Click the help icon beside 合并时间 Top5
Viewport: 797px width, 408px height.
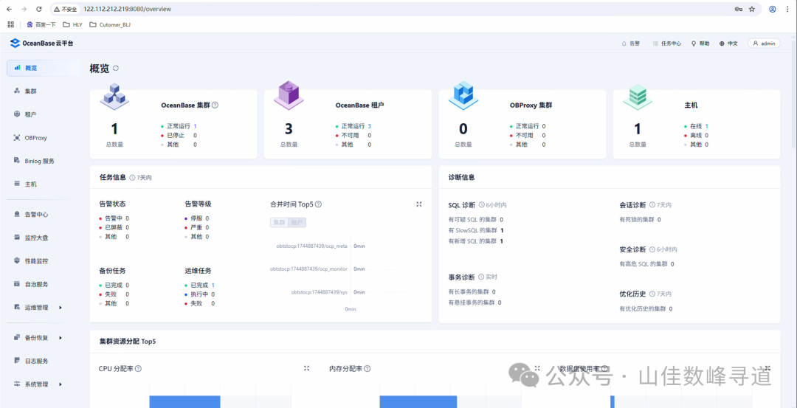318,204
